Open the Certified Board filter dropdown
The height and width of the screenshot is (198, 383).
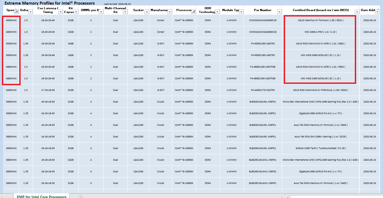(357, 12)
